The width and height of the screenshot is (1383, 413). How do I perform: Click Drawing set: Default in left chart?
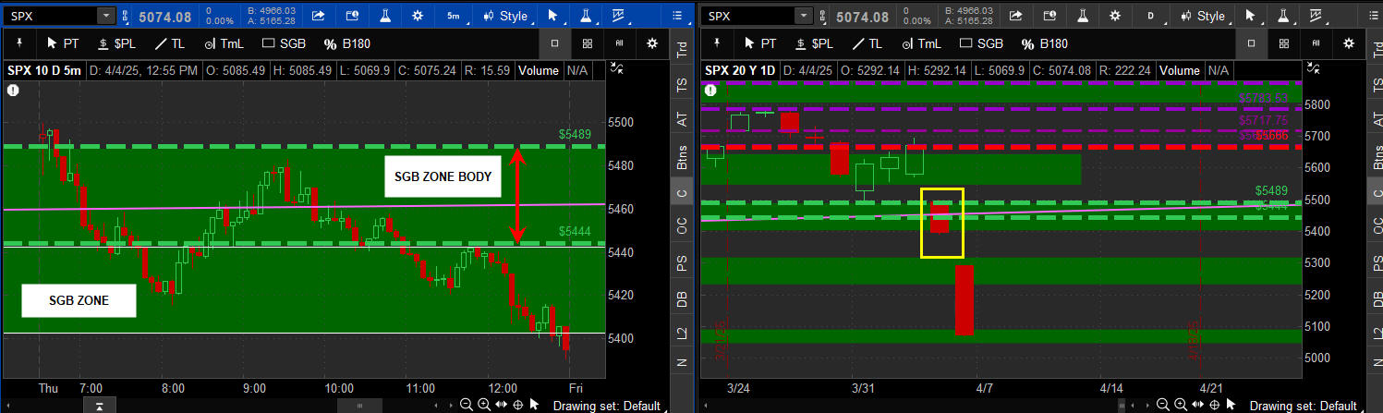605,406
